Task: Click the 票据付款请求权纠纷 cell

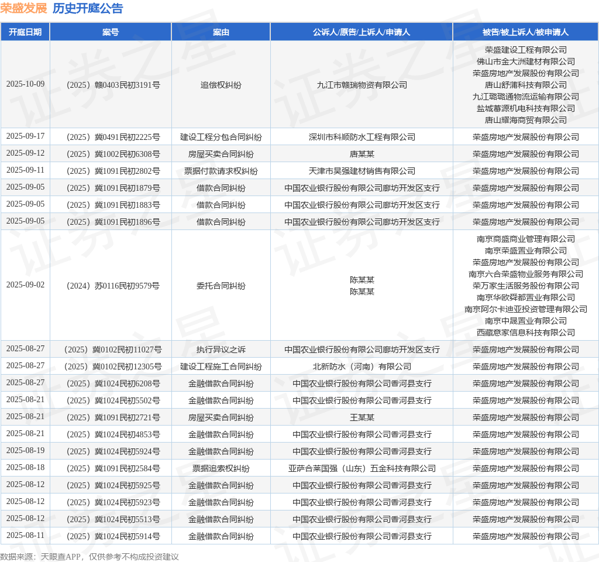Action: coord(221,171)
